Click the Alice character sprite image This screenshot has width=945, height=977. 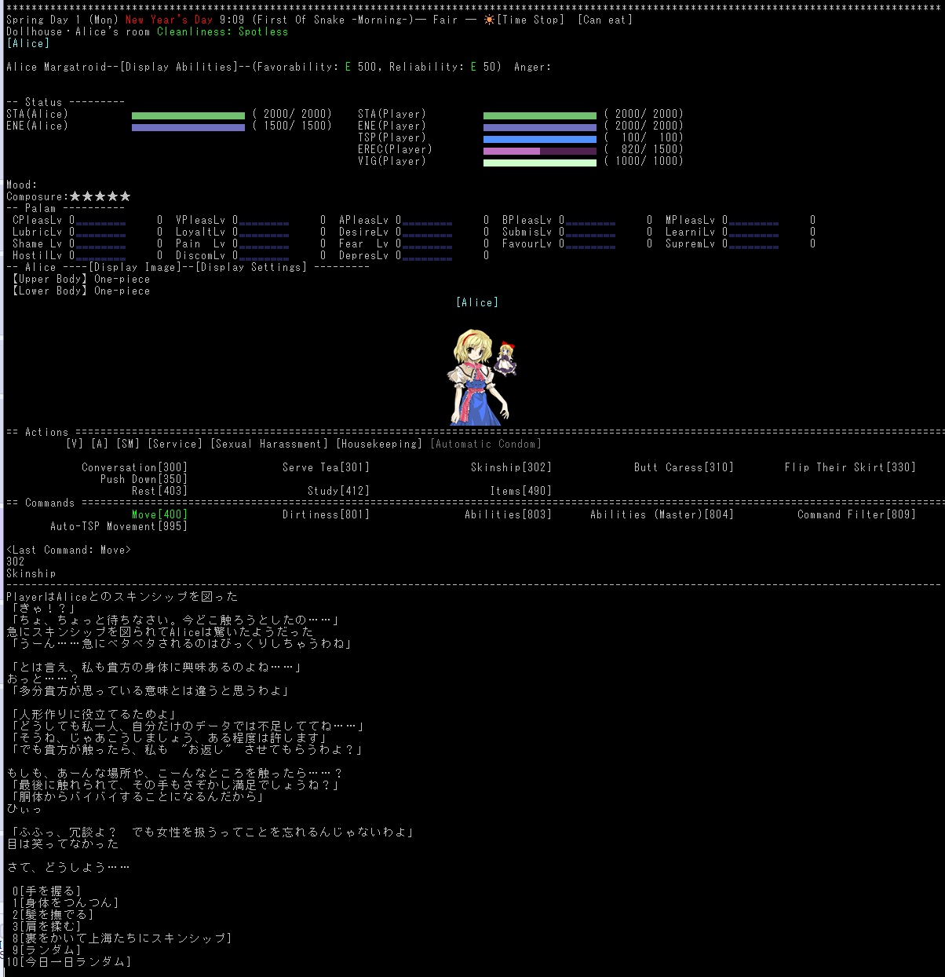[x=480, y=377]
